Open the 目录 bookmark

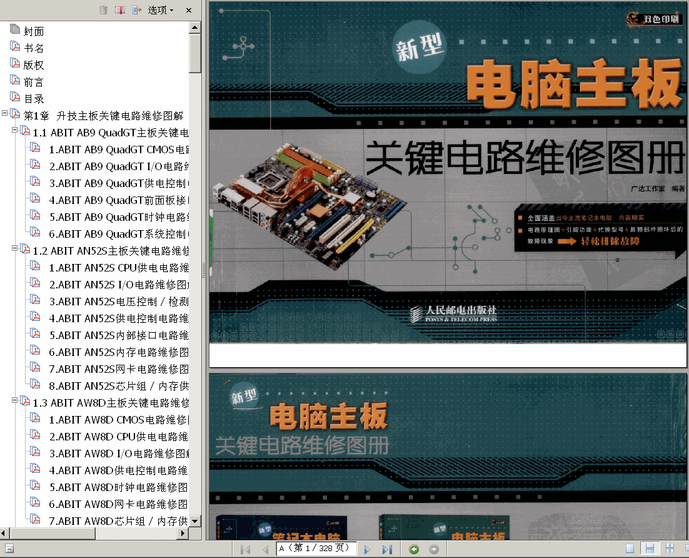[34, 99]
